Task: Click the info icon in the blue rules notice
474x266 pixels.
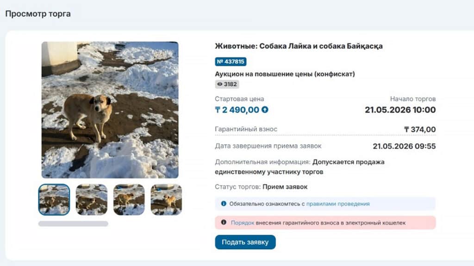Action: coord(224,204)
